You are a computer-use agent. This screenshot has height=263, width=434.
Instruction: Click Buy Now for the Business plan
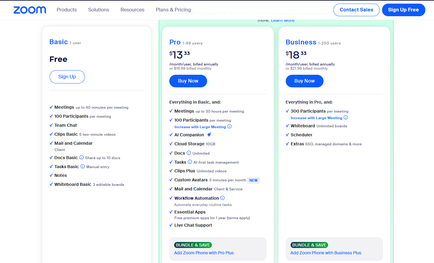pyautogui.click(x=304, y=81)
